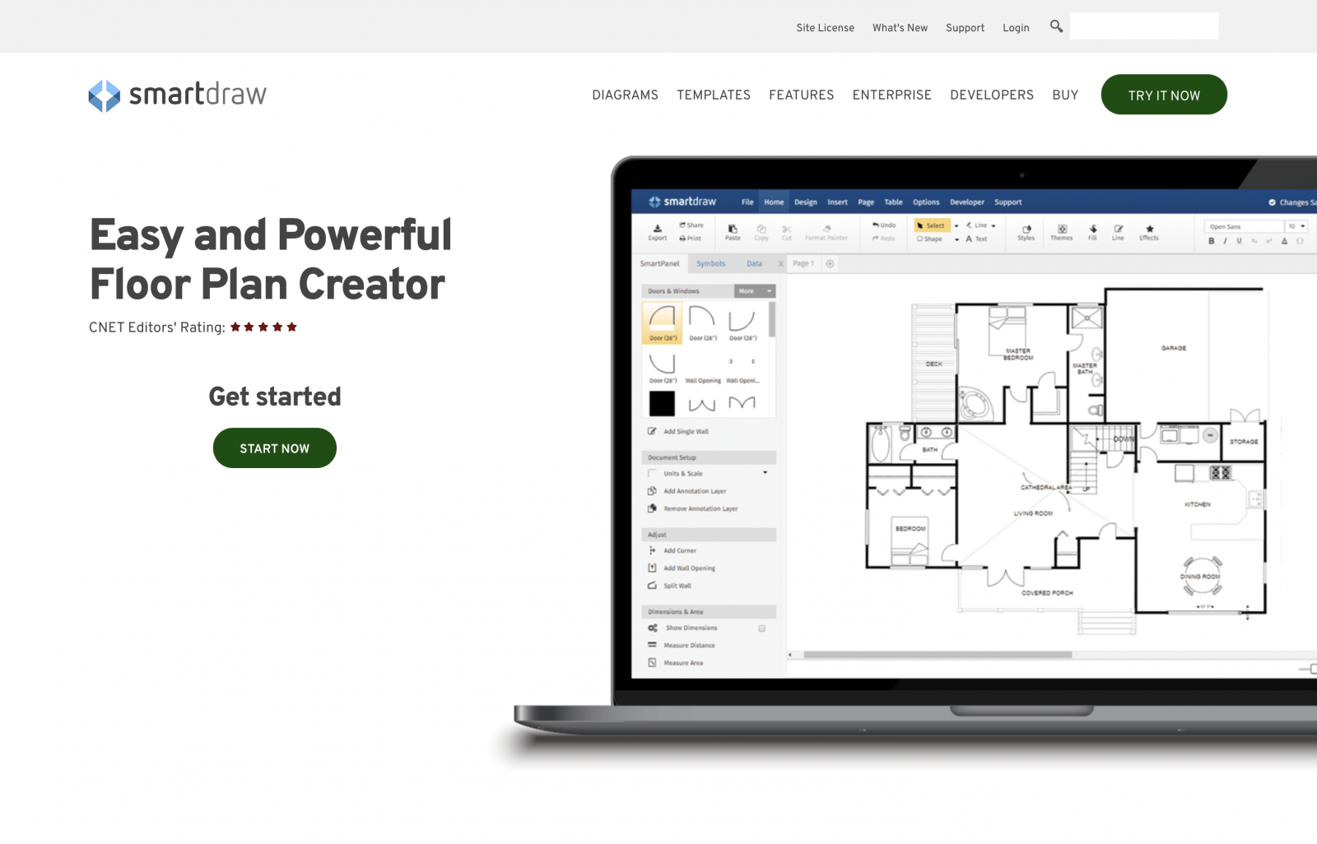Toggle Underline text formatting
The height and width of the screenshot is (844, 1317).
(x=1239, y=241)
